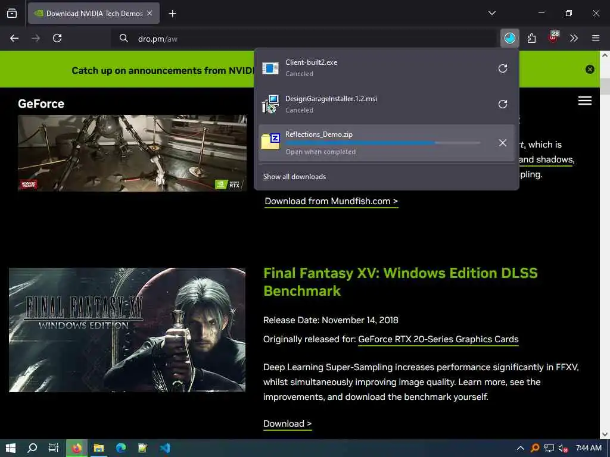Click the Final Fantasy XV DLSS Benchmark heading
Screen dimensions: 610x457
click(x=400, y=281)
